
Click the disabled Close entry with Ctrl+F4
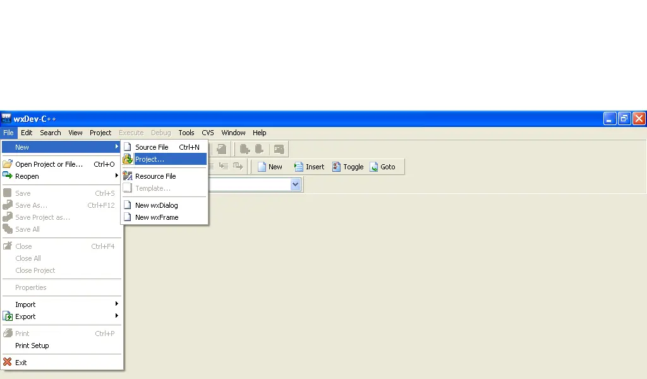[x=62, y=246]
